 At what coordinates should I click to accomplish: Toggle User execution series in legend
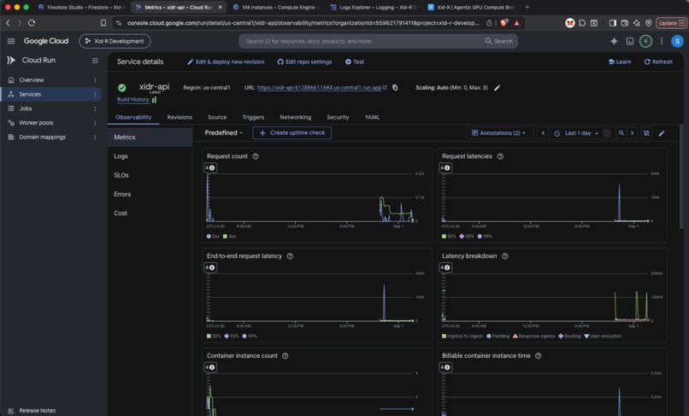[603, 336]
